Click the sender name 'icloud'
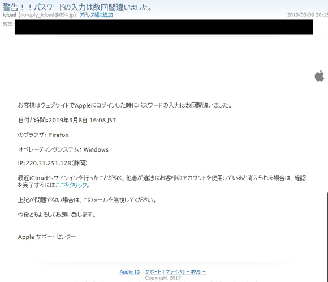The width and height of the screenshot is (328, 282). (x=10, y=15)
